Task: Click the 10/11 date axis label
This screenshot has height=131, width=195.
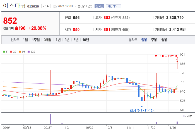Action: 69,128
